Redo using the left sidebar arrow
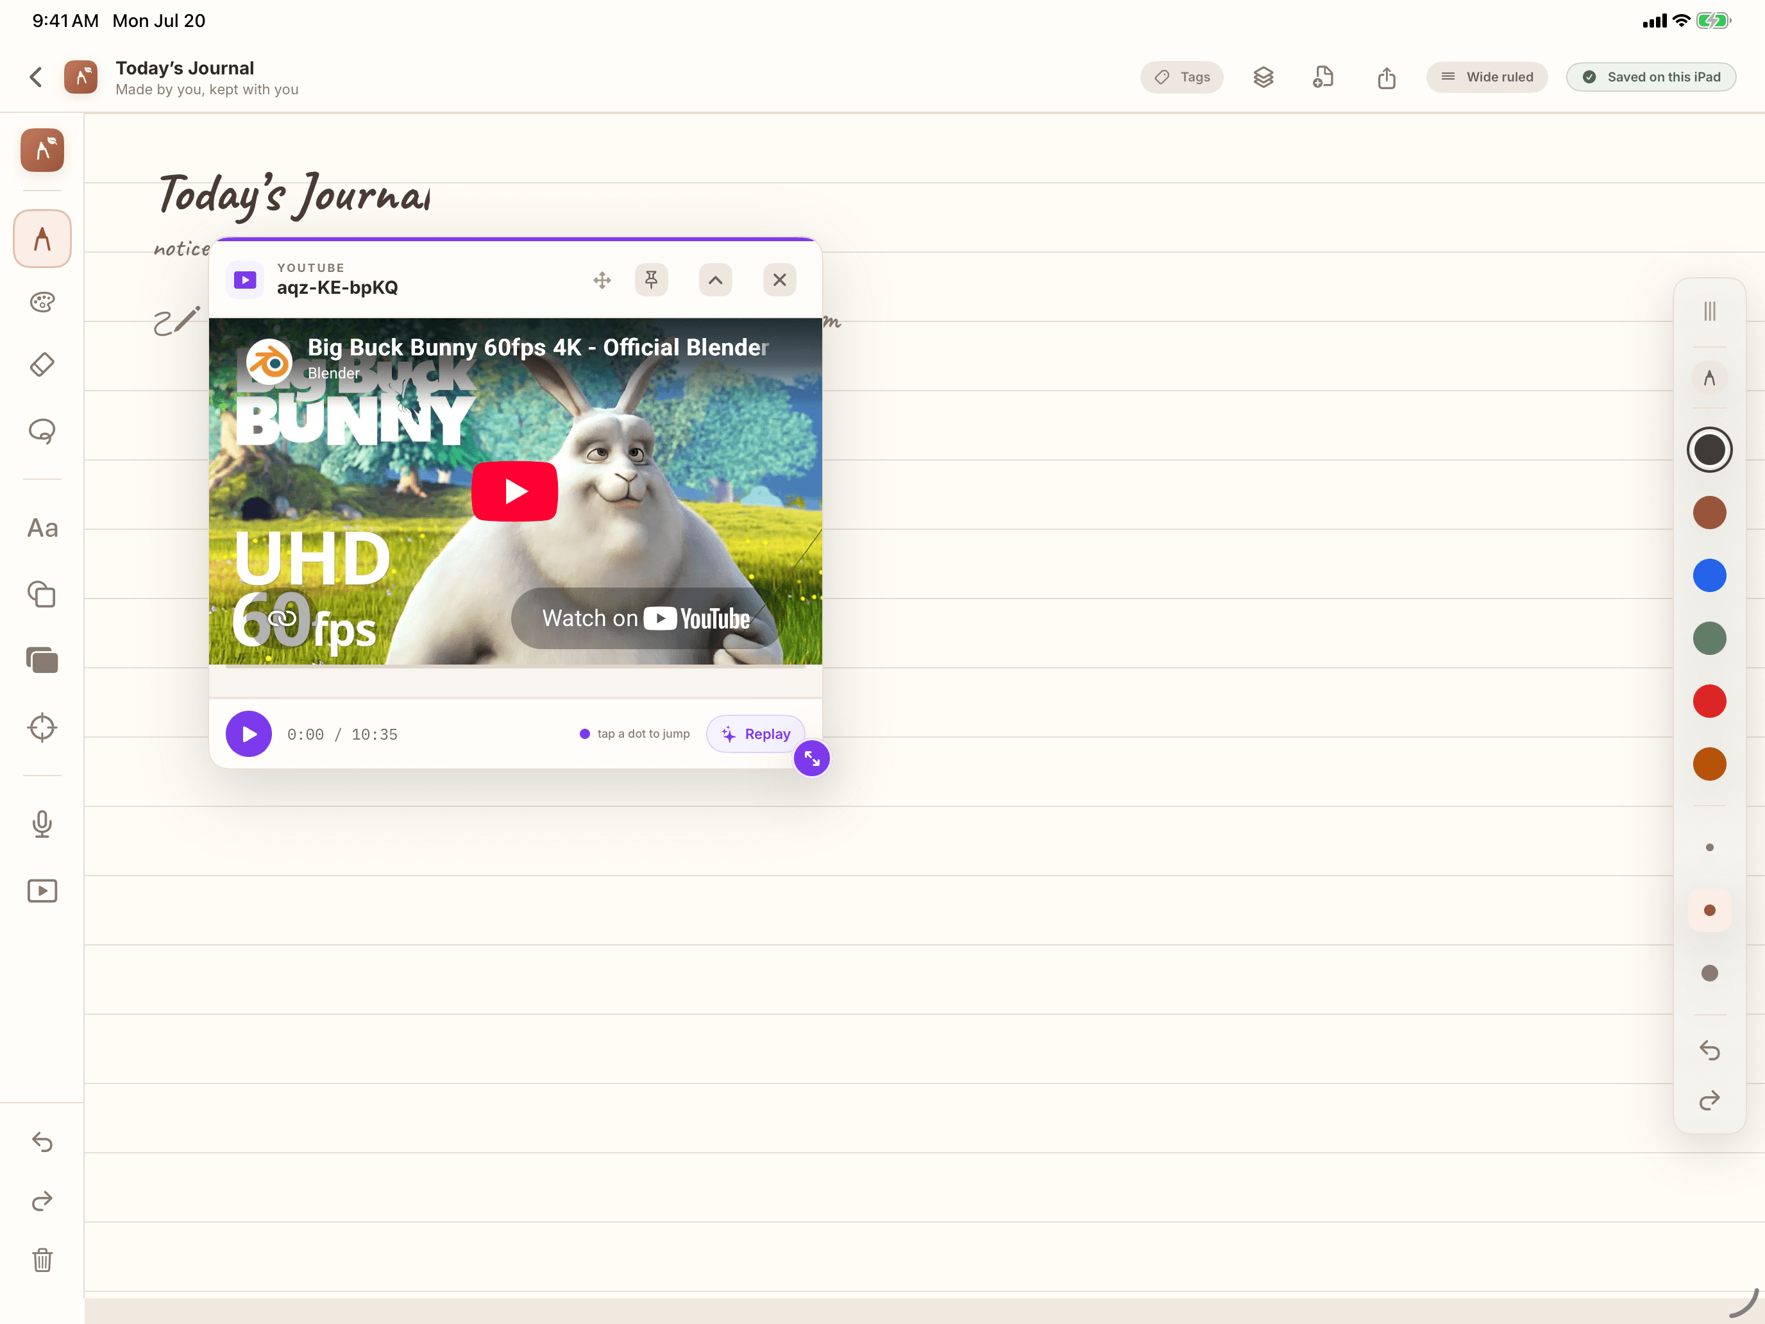 tap(42, 1201)
